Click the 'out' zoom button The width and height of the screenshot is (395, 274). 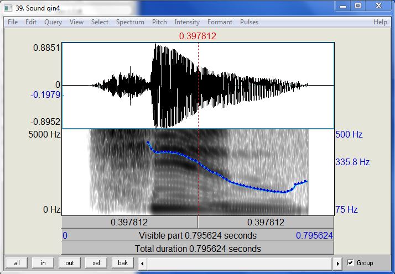click(x=70, y=263)
